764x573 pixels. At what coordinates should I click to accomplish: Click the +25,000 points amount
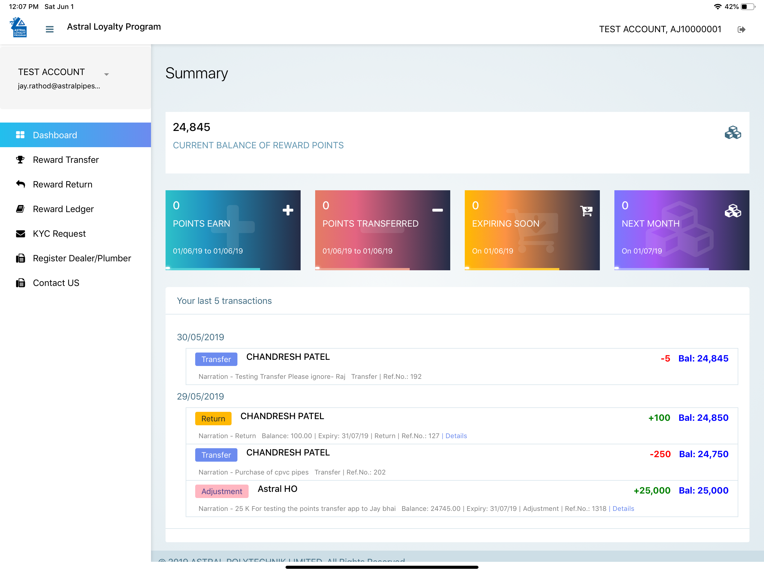[x=652, y=490]
